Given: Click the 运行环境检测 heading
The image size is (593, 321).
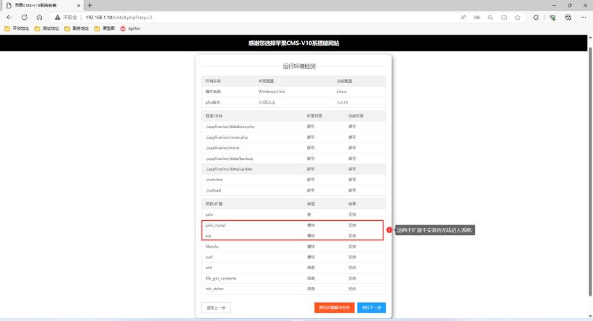Looking at the screenshot, I should click(x=299, y=66).
